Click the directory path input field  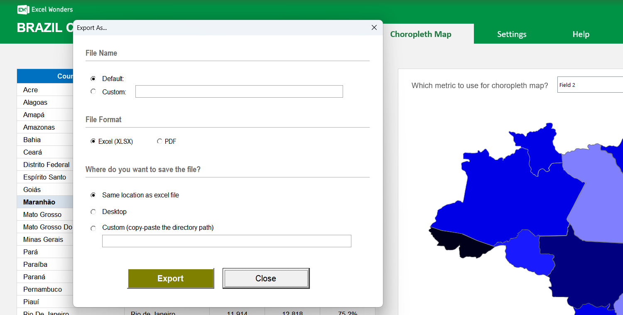click(x=226, y=241)
